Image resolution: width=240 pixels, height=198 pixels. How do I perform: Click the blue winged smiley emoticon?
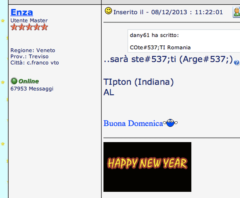tap(171, 123)
